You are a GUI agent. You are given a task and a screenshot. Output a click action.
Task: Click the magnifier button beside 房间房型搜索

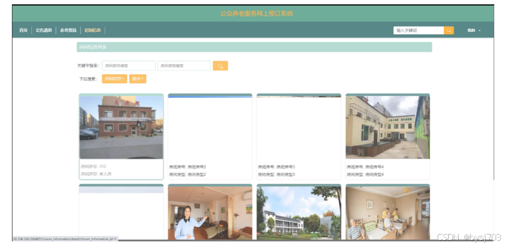220,65
